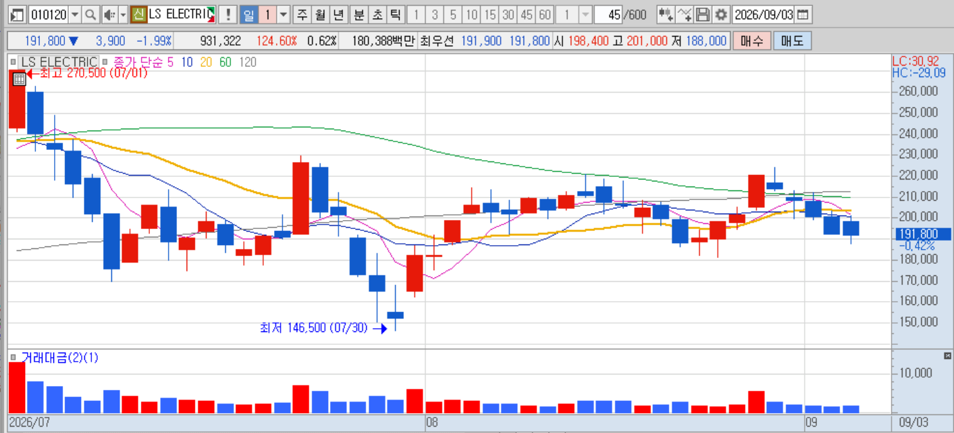Click moving average 5 legend label

point(170,62)
